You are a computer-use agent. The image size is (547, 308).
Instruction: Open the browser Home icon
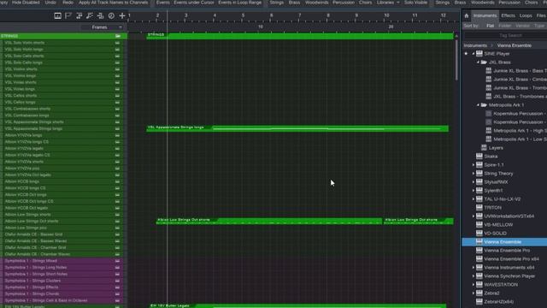[x=467, y=15]
